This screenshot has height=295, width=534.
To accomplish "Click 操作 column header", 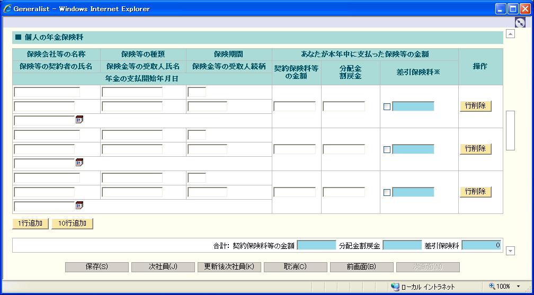I will click(x=480, y=67).
